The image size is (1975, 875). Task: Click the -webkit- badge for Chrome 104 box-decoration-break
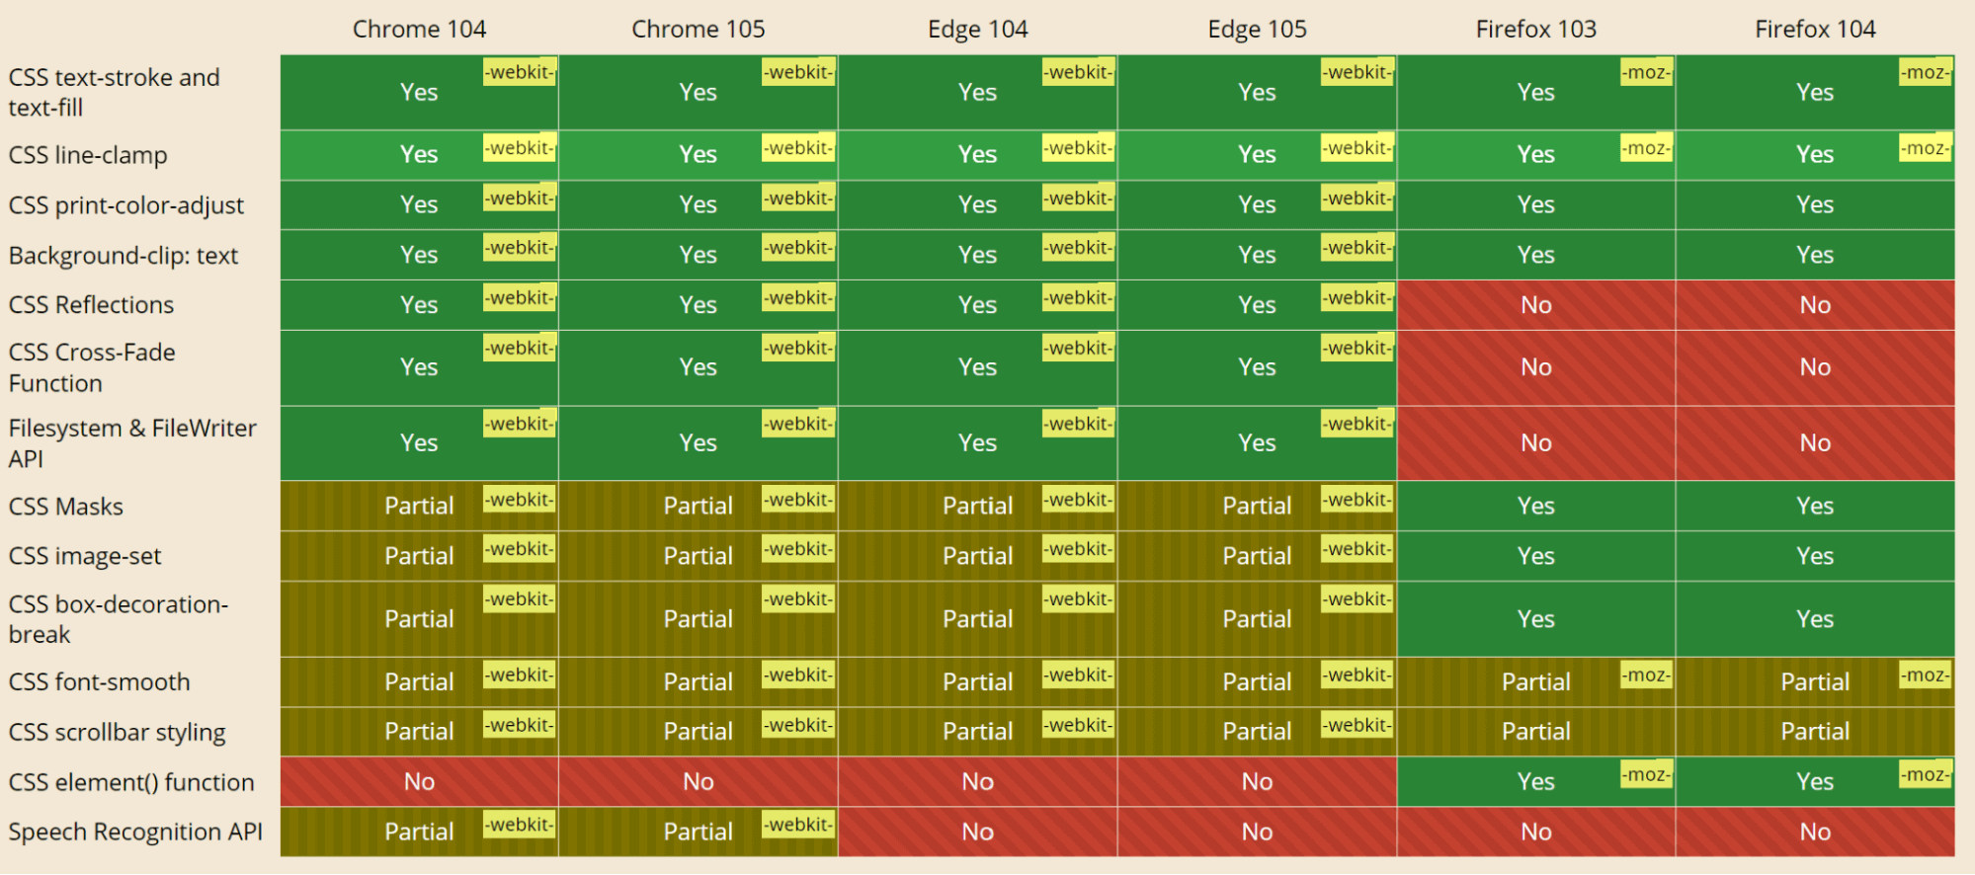(x=520, y=599)
